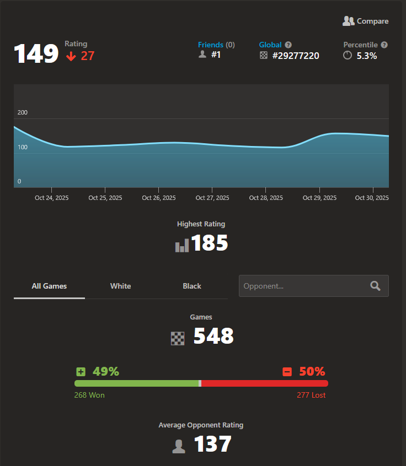Click the current rating value 149
The width and height of the screenshot is (406, 466).
click(36, 54)
